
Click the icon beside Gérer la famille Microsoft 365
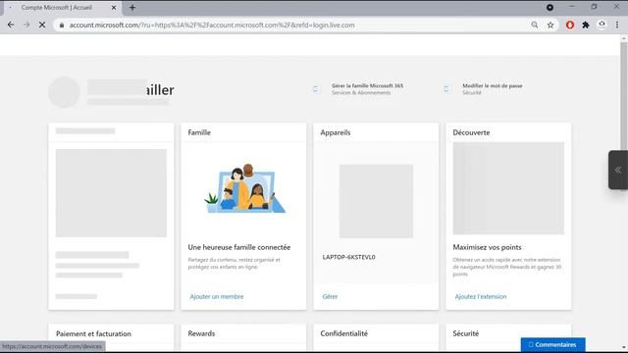pyautogui.click(x=316, y=89)
